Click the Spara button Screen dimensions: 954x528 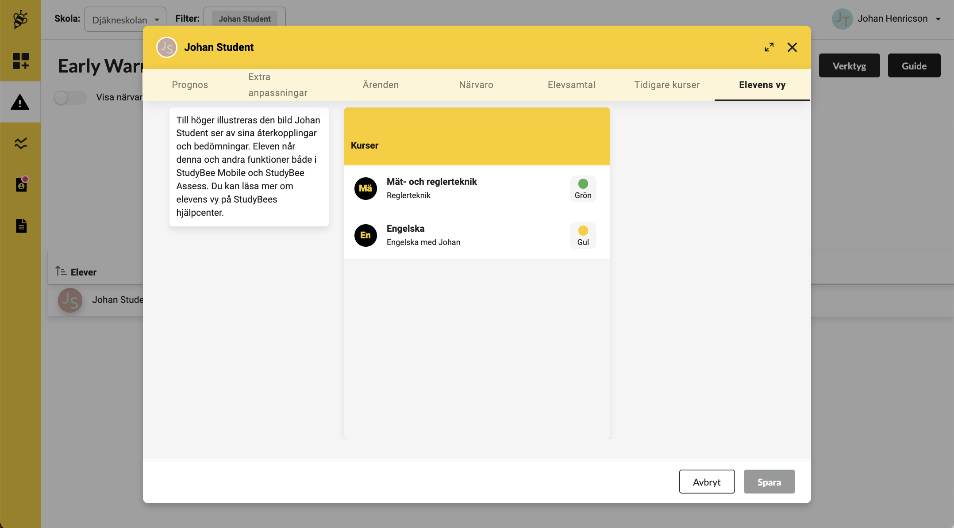(769, 482)
